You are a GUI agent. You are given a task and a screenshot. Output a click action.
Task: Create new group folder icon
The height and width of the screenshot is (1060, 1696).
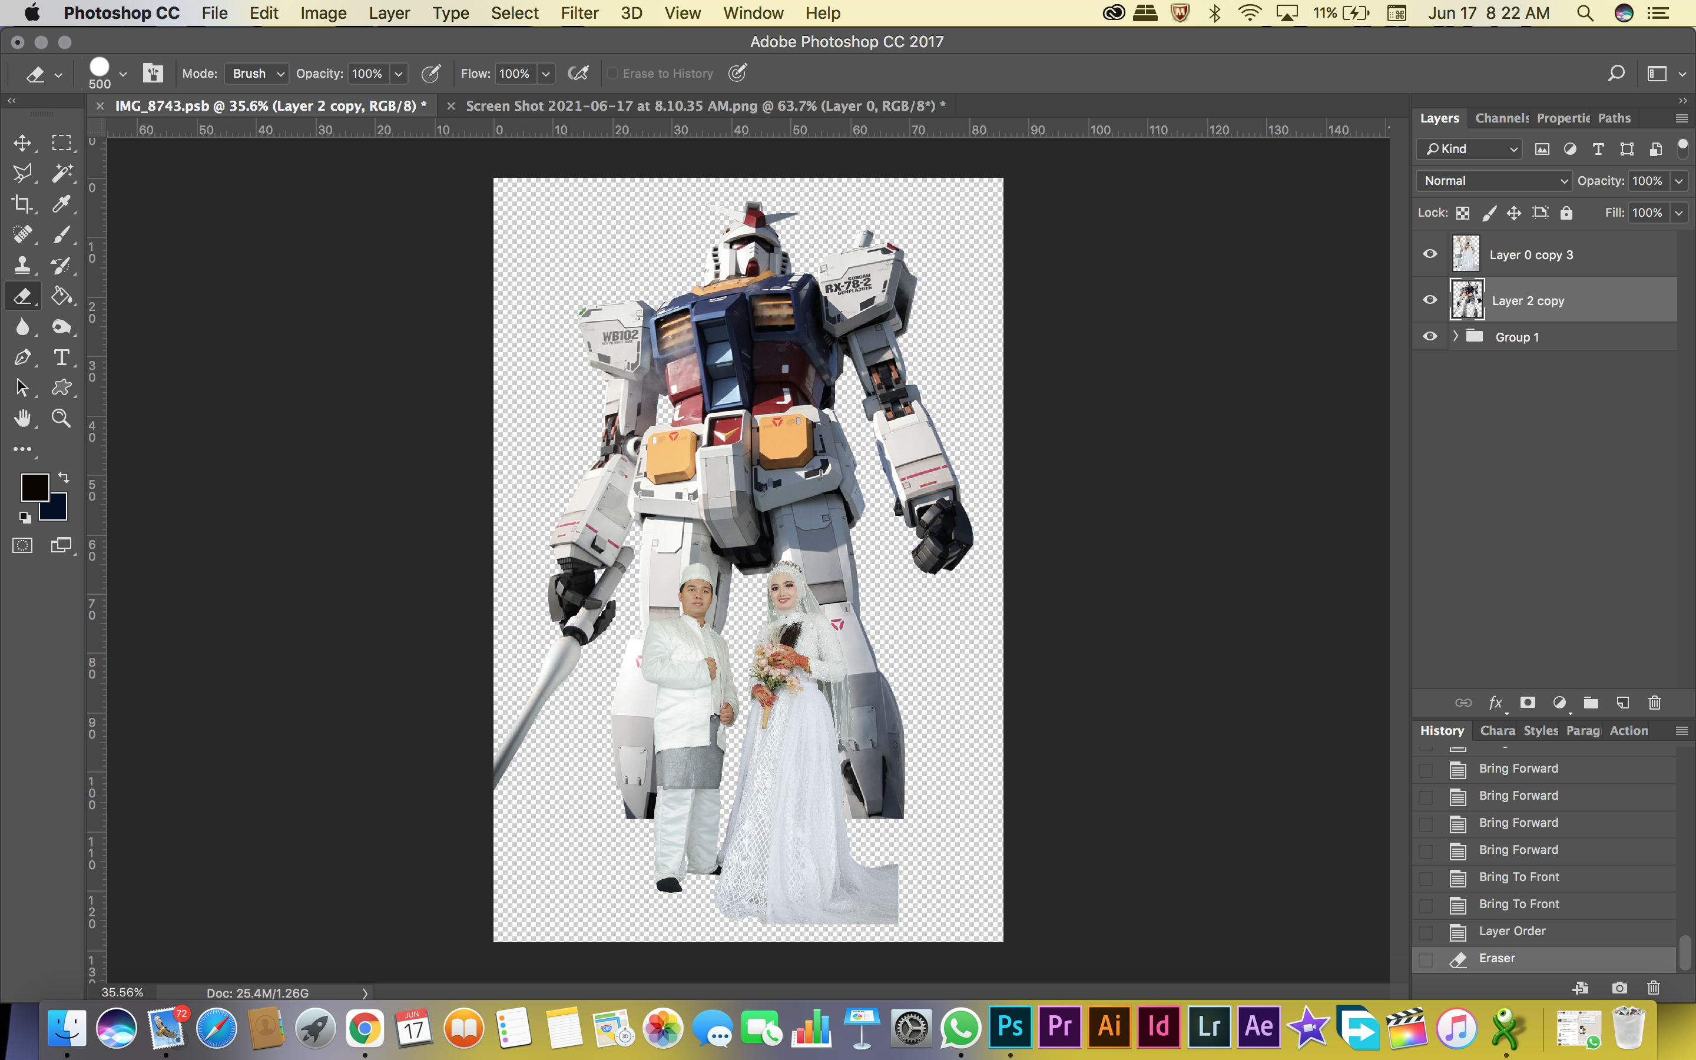(1591, 703)
